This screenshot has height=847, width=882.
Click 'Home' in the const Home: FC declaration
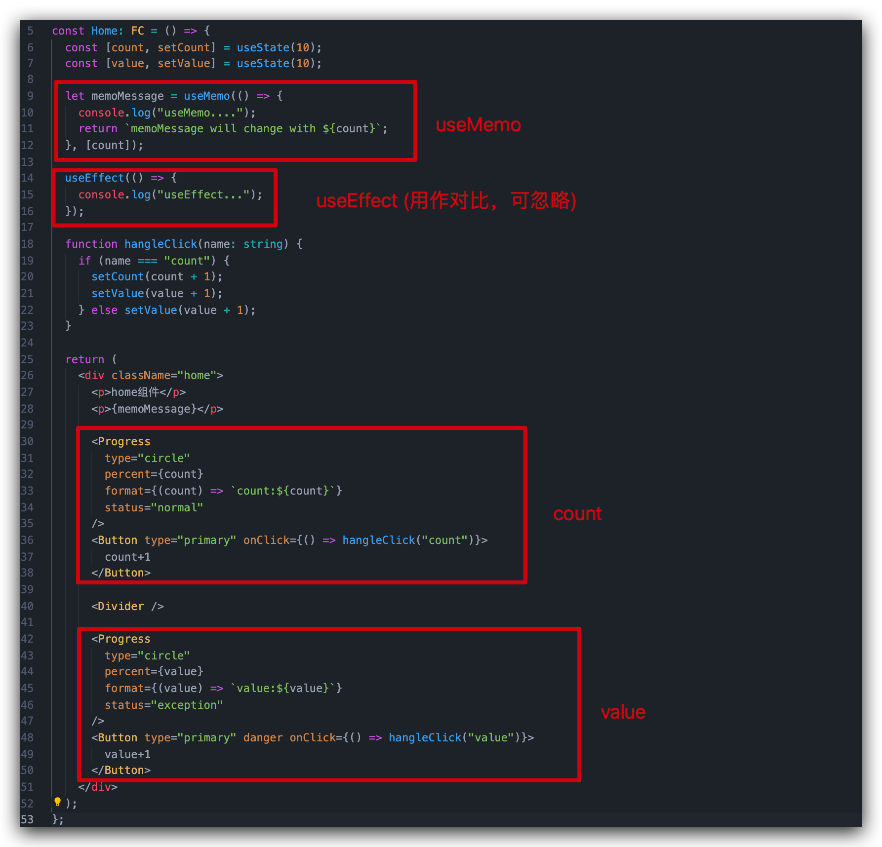pyautogui.click(x=104, y=31)
